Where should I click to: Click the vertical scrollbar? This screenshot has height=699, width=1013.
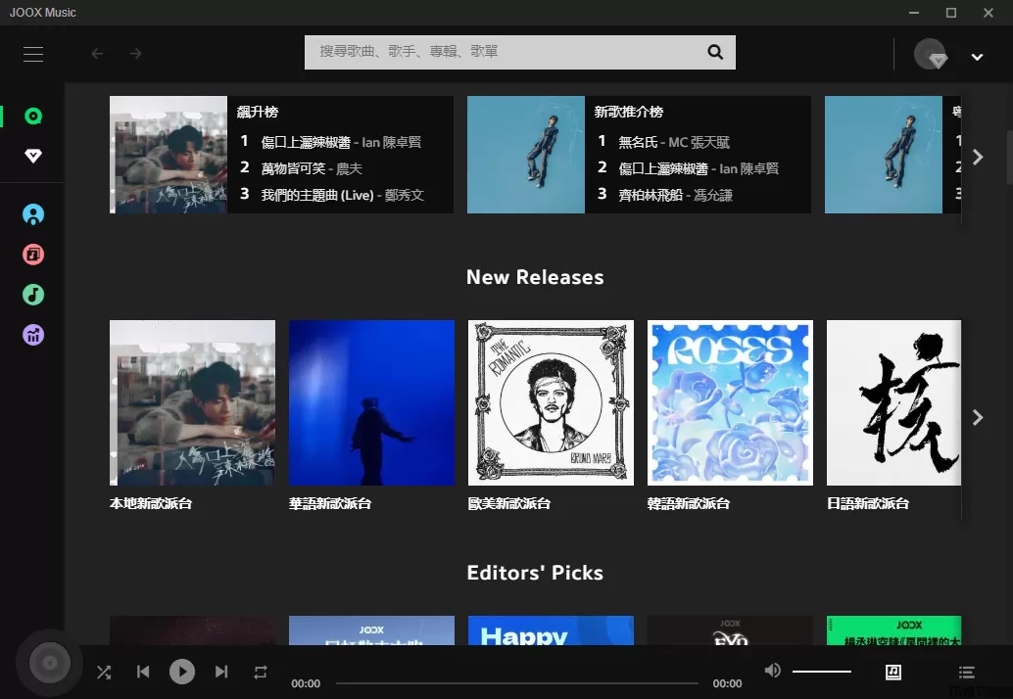click(x=1008, y=159)
